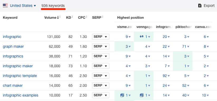This screenshot has width=217, height=101.
Task: Click the Export download icon
Action: pyautogui.click(x=200, y=6)
